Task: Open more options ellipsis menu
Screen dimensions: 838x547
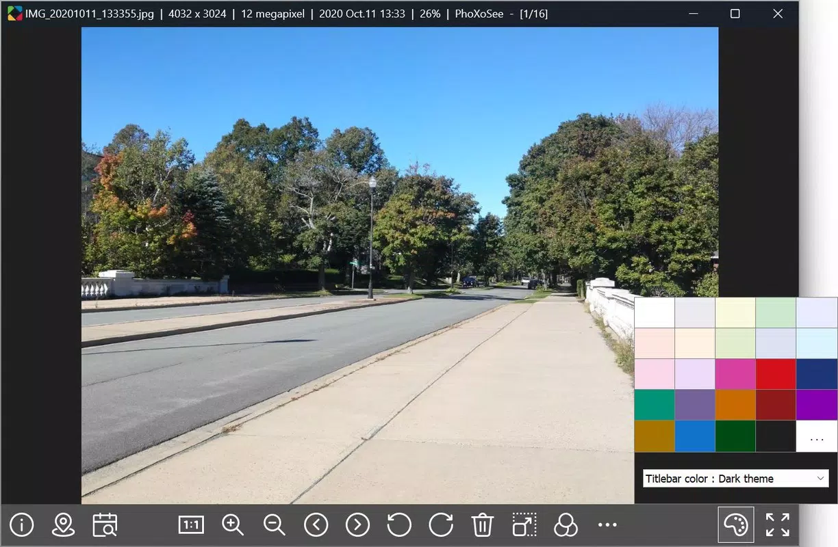Action: pyautogui.click(x=607, y=525)
